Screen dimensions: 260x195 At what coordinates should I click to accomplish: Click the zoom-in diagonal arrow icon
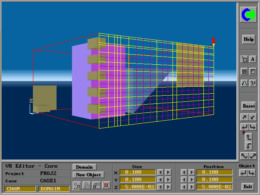(x=244, y=118)
